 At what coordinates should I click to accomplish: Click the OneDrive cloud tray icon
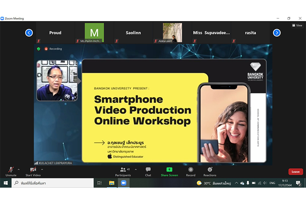[242, 183]
